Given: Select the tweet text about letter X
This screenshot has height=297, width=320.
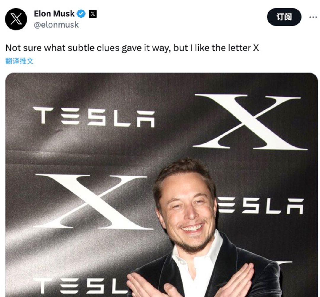Looking at the screenshot, I should point(132,48).
